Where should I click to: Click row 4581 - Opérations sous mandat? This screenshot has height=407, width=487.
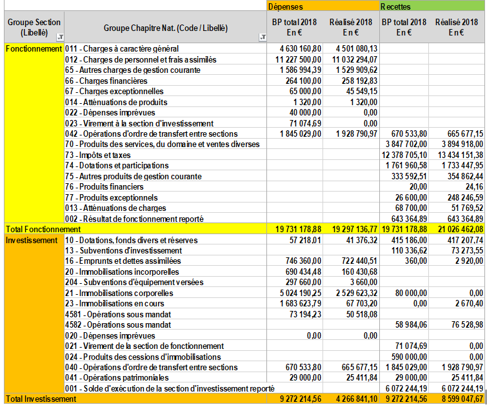tap(118, 314)
